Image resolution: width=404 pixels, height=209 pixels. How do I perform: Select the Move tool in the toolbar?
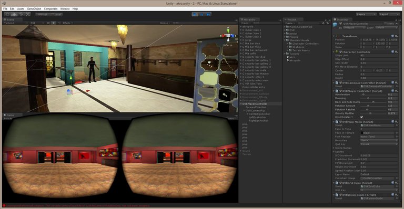pyautogui.click(x=14, y=14)
